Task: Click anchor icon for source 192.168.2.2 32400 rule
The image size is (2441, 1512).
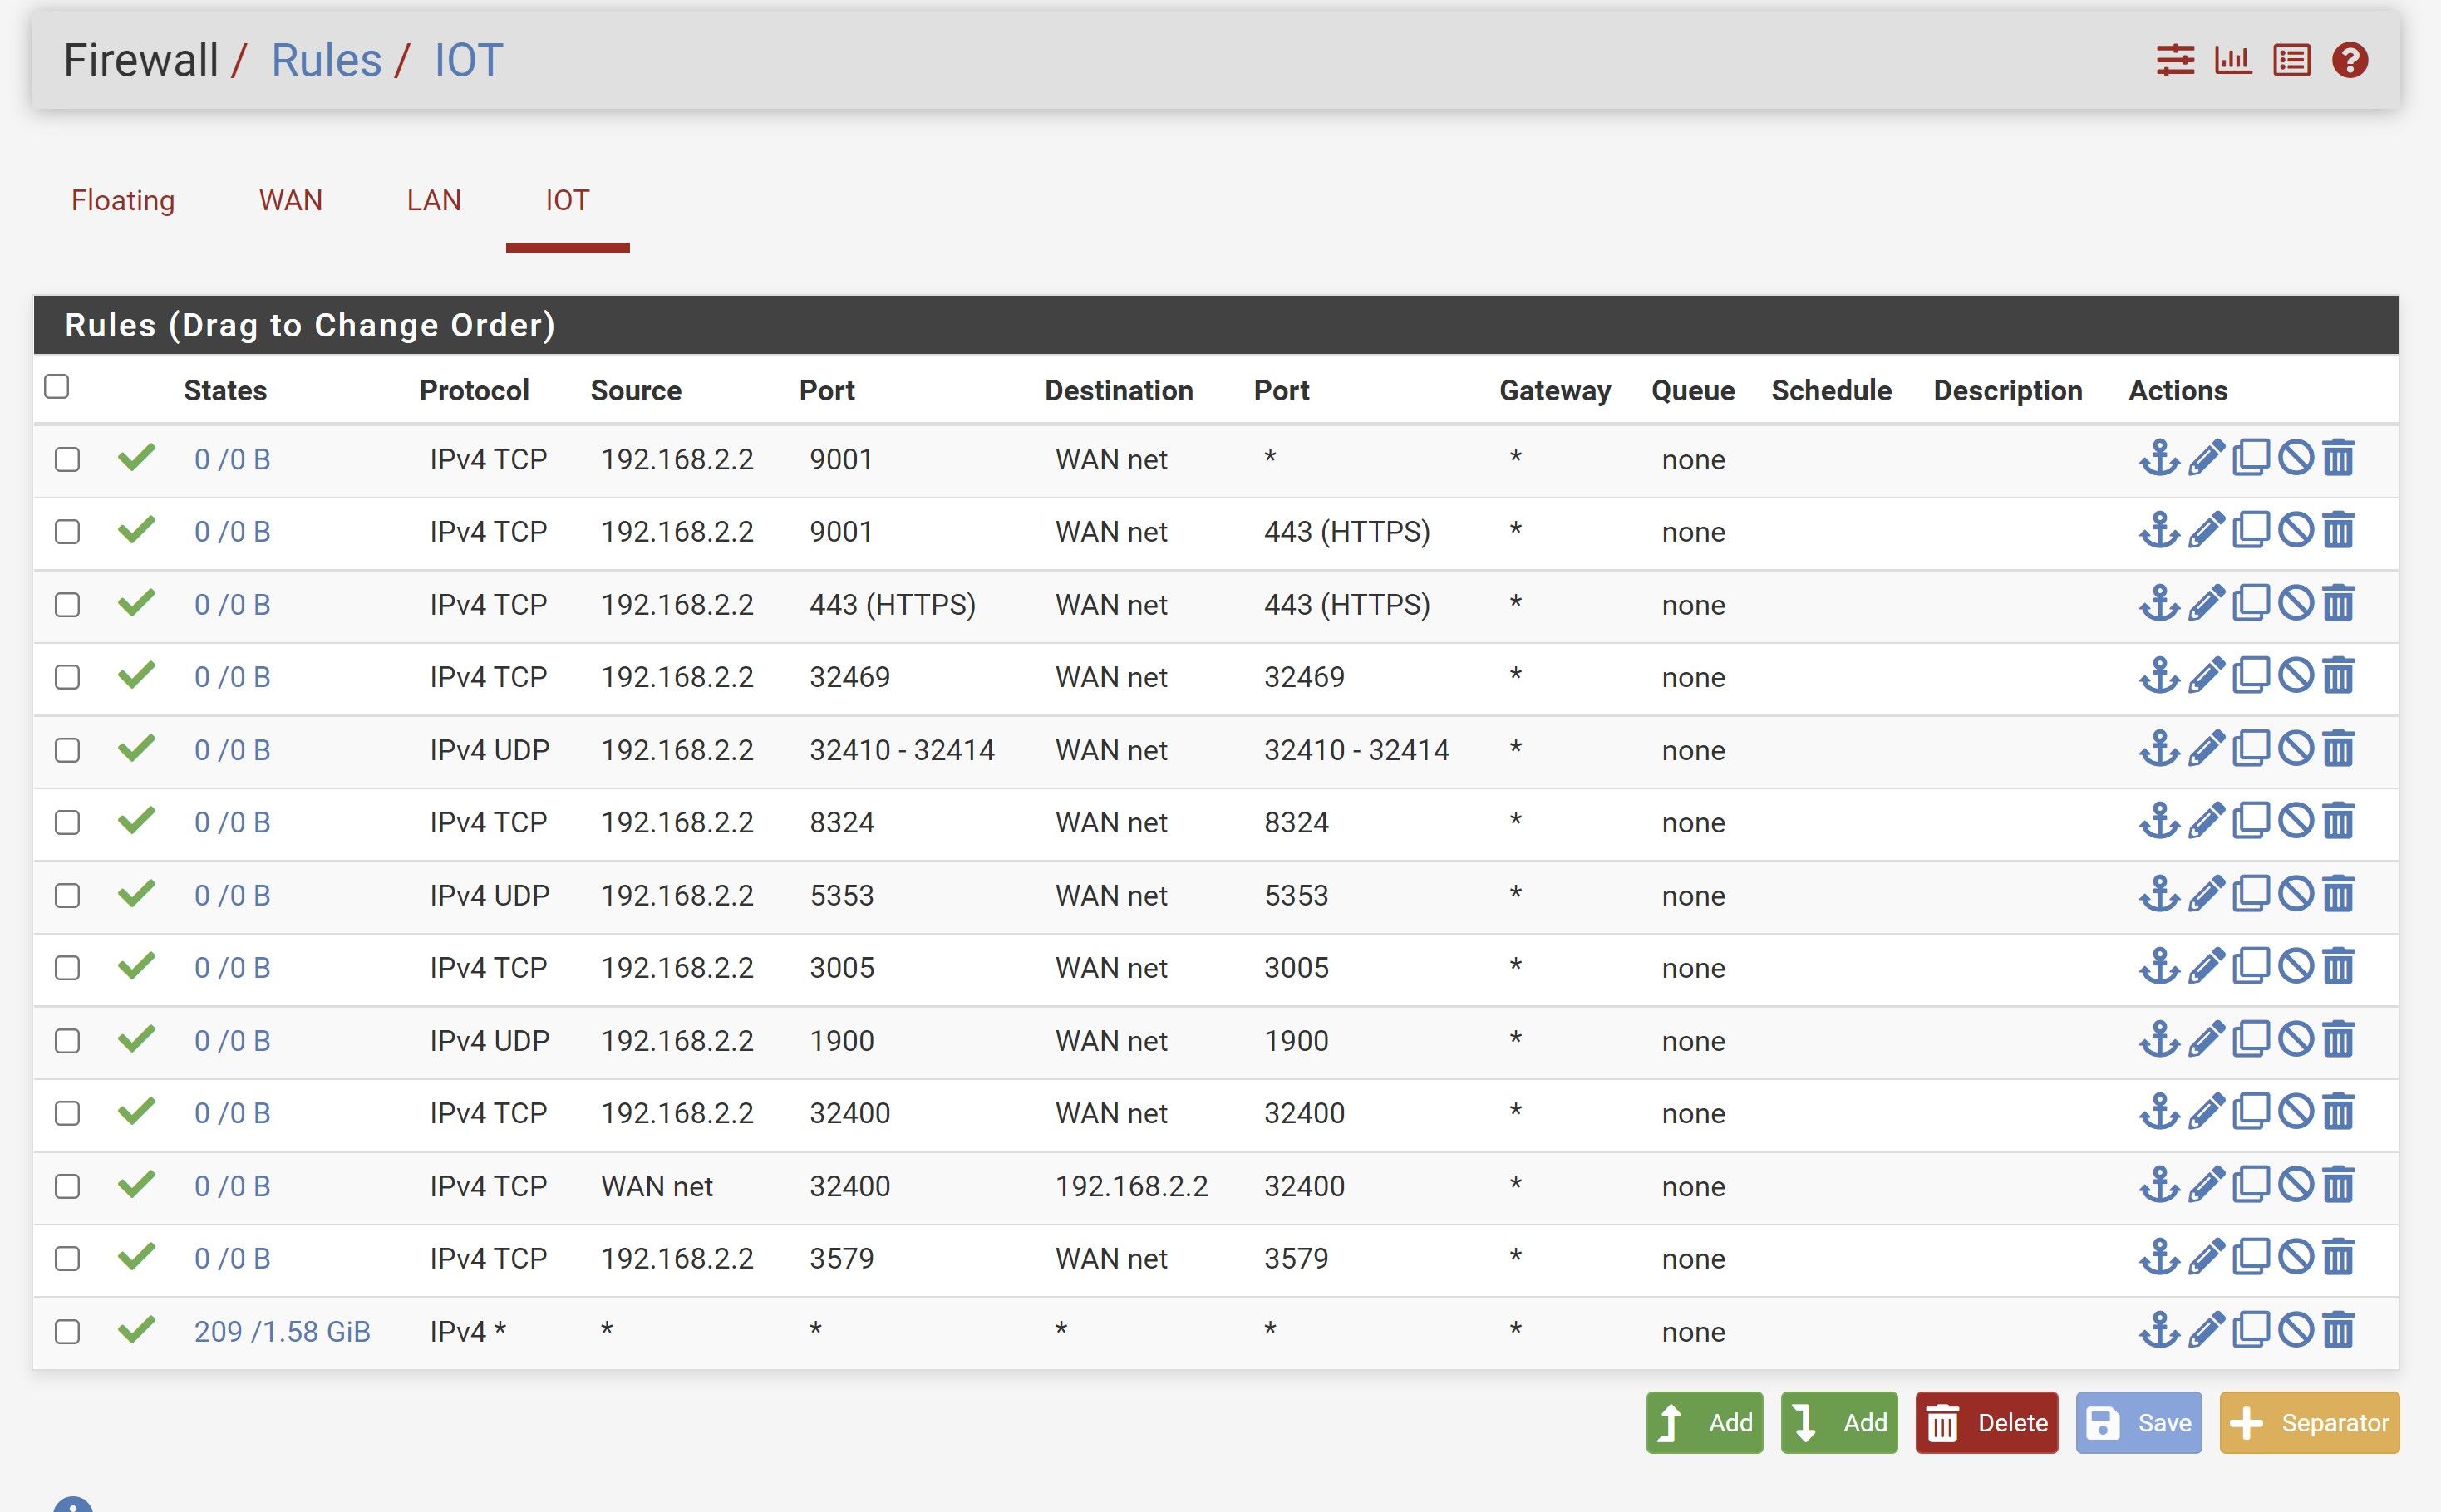Action: [2159, 1112]
